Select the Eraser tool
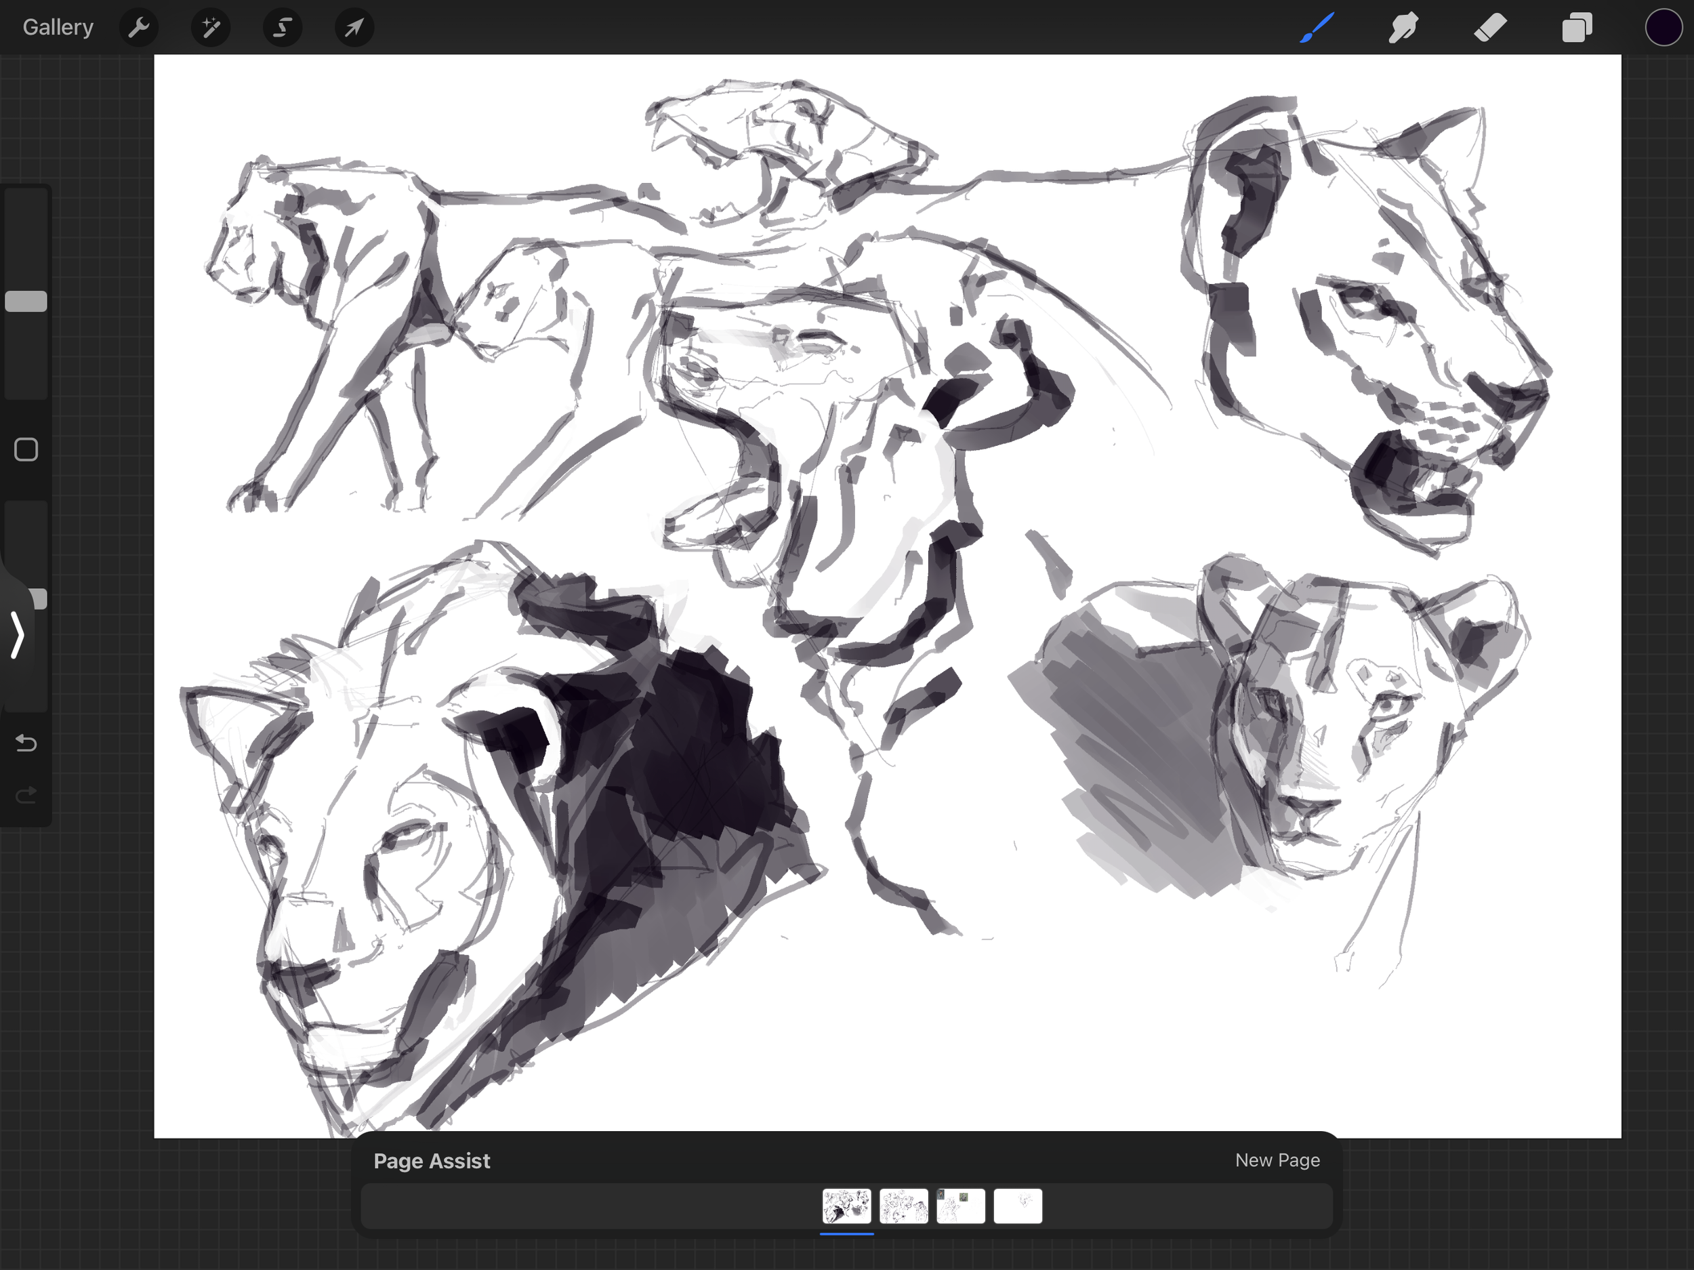Screen dimensions: 1694x1270 pyautogui.click(x=1490, y=28)
